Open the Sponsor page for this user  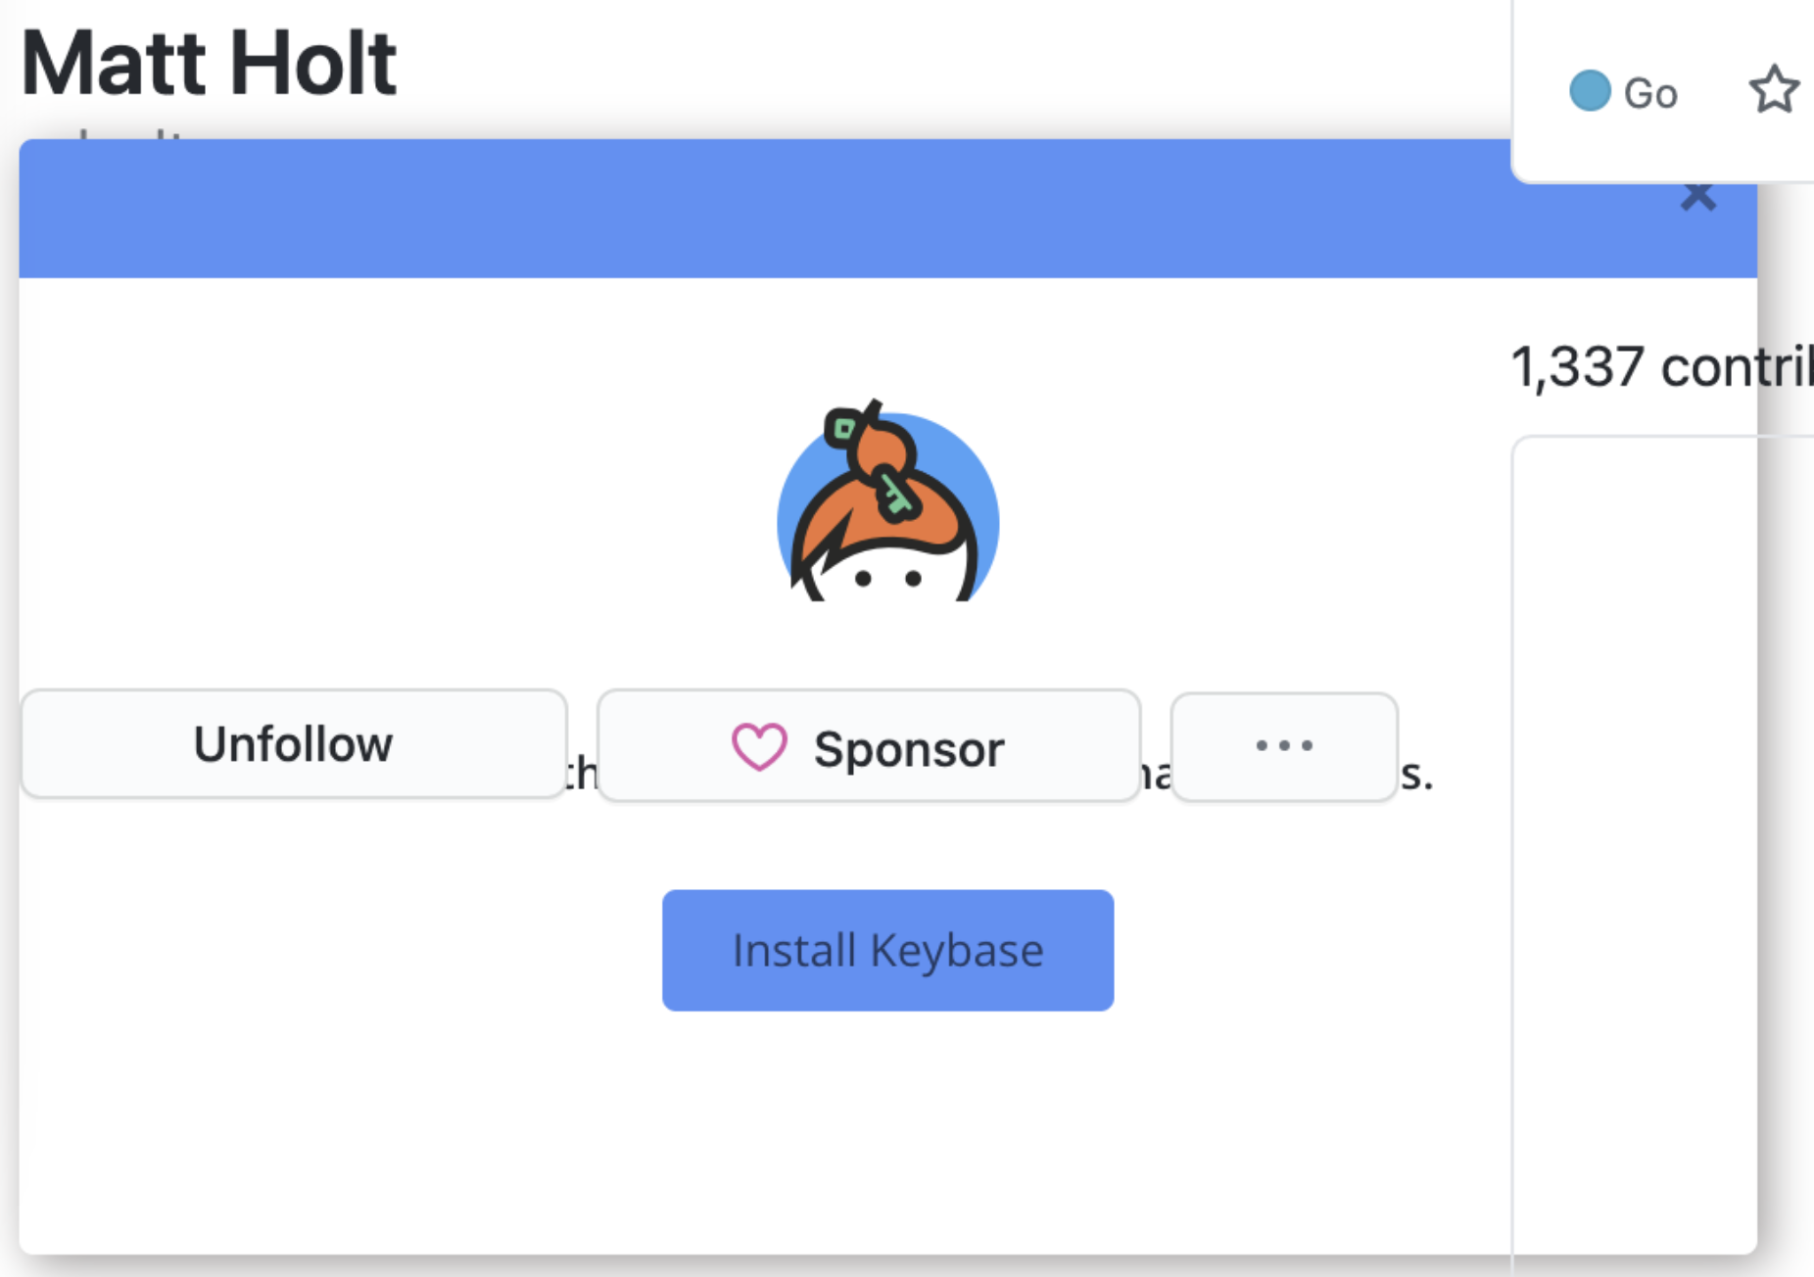tap(869, 747)
